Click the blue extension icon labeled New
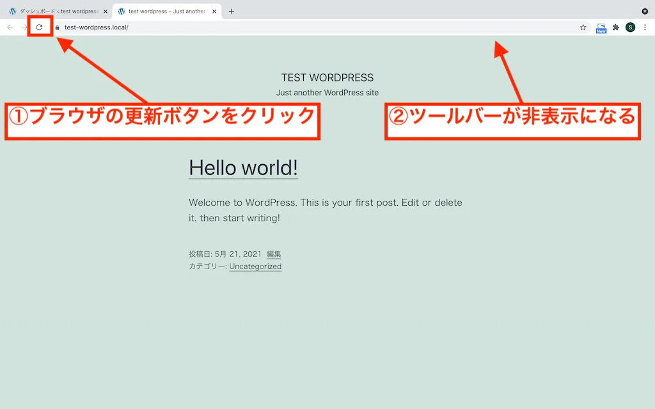 (x=600, y=27)
